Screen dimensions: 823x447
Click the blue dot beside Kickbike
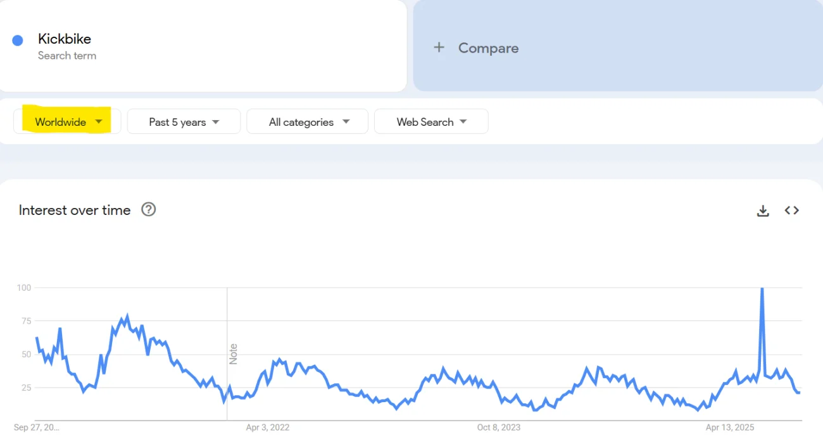[18, 40]
